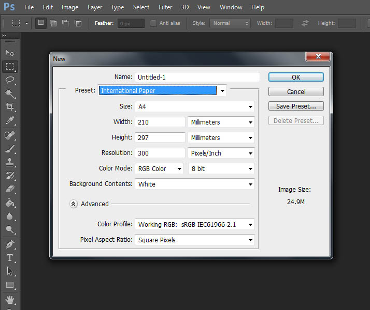Open bit depth dropdown 8 bit
This screenshot has height=310, width=370.
tap(221, 168)
